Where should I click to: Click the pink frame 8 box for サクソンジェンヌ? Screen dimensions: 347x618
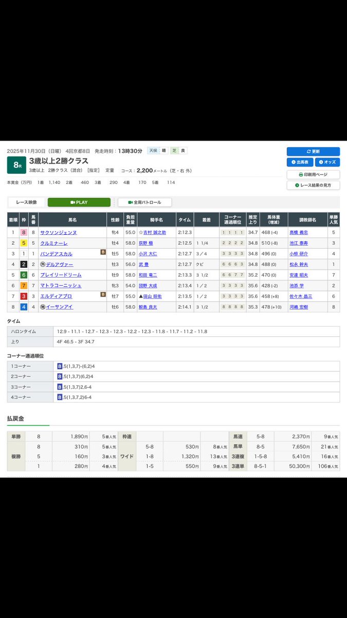24,232
